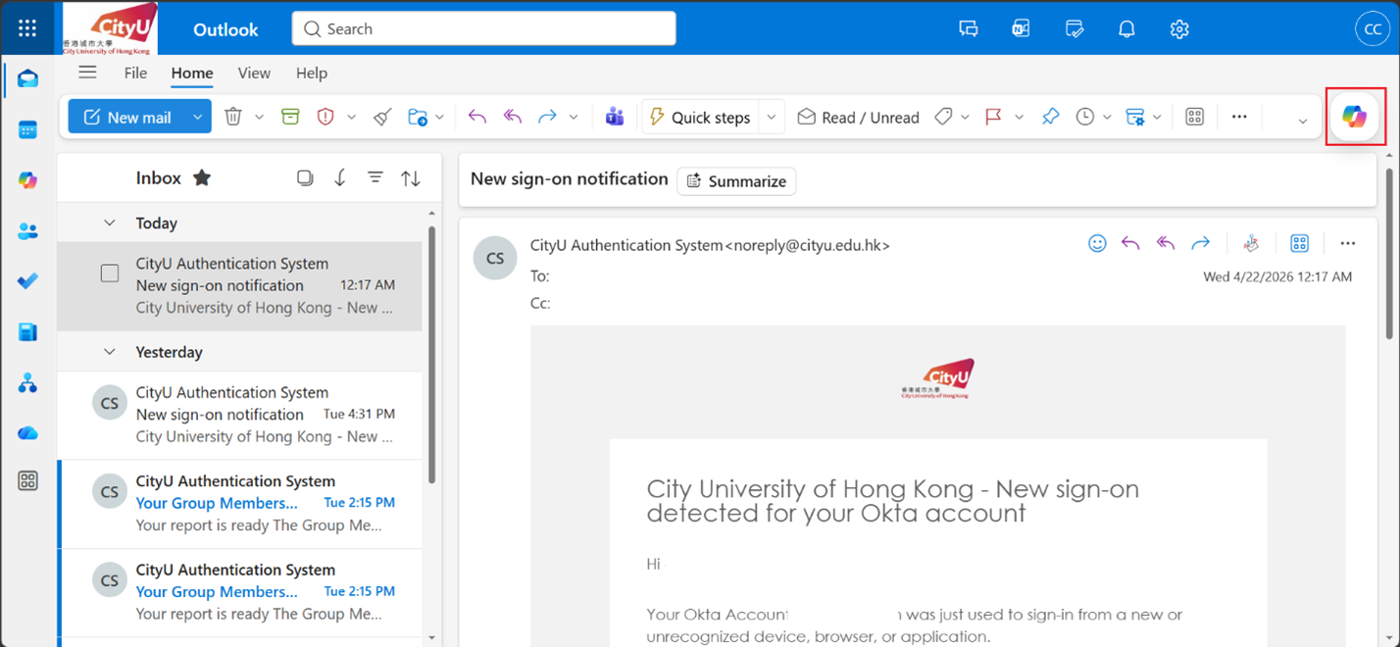Toggle the Inbox favorite star
Image resolution: width=1400 pixels, height=647 pixels.
point(202,177)
